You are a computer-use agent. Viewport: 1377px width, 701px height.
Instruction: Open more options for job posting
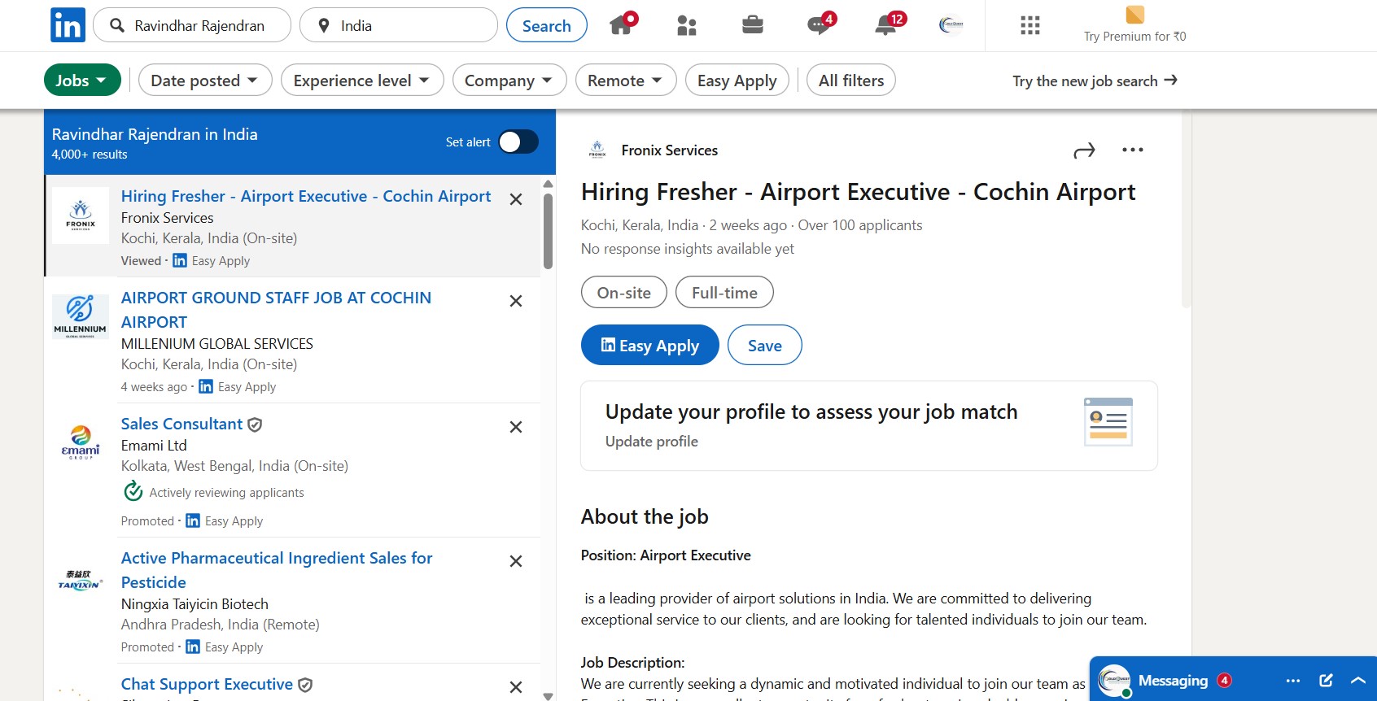click(1132, 150)
